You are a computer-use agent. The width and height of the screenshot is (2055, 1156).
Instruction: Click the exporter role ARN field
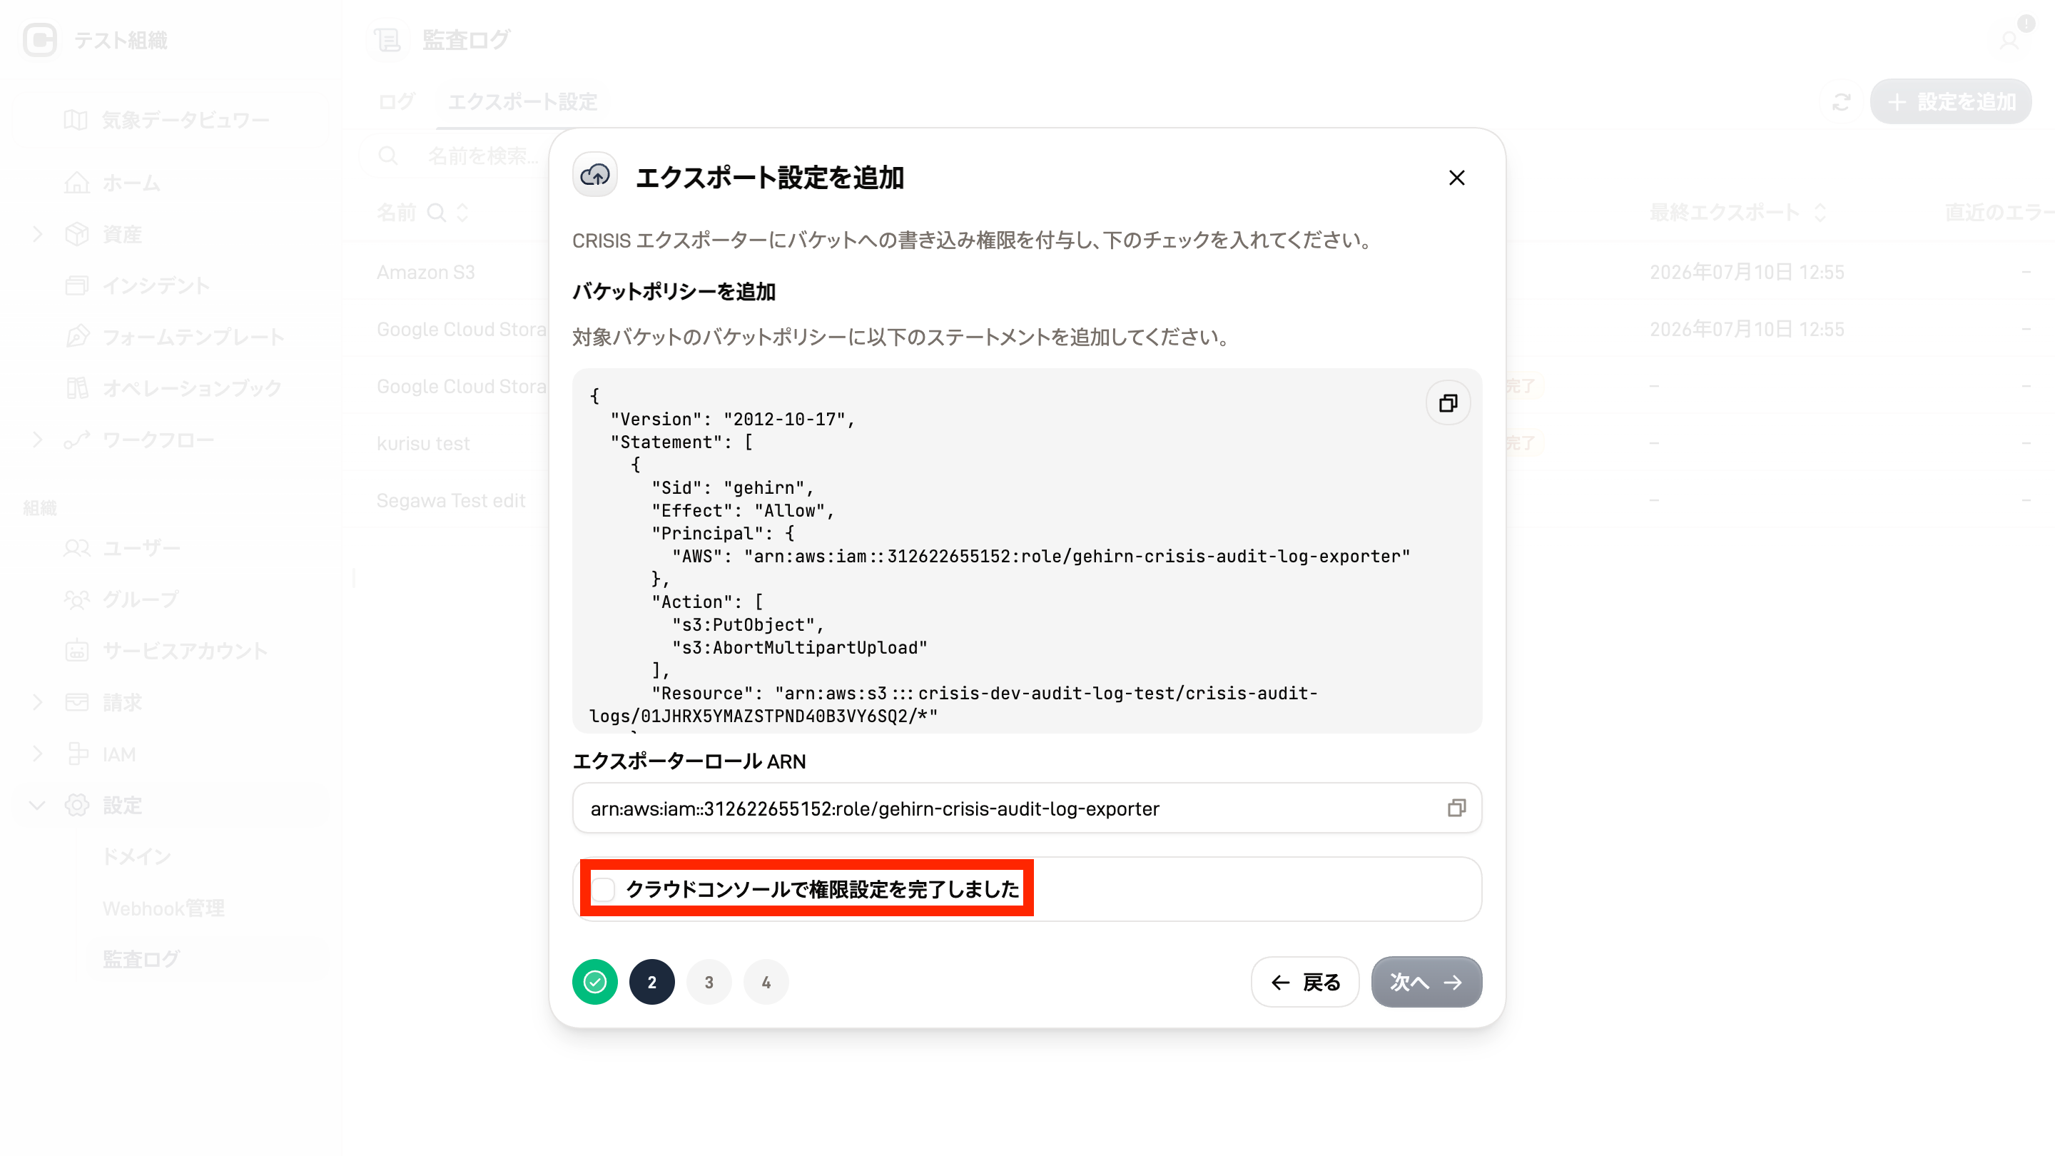[x=1027, y=808]
